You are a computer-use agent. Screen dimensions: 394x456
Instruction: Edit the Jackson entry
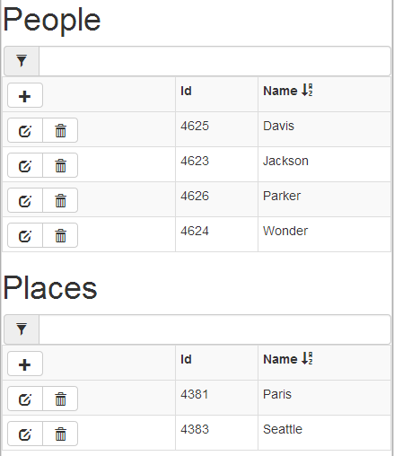pyautogui.click(x=25, y=165)
